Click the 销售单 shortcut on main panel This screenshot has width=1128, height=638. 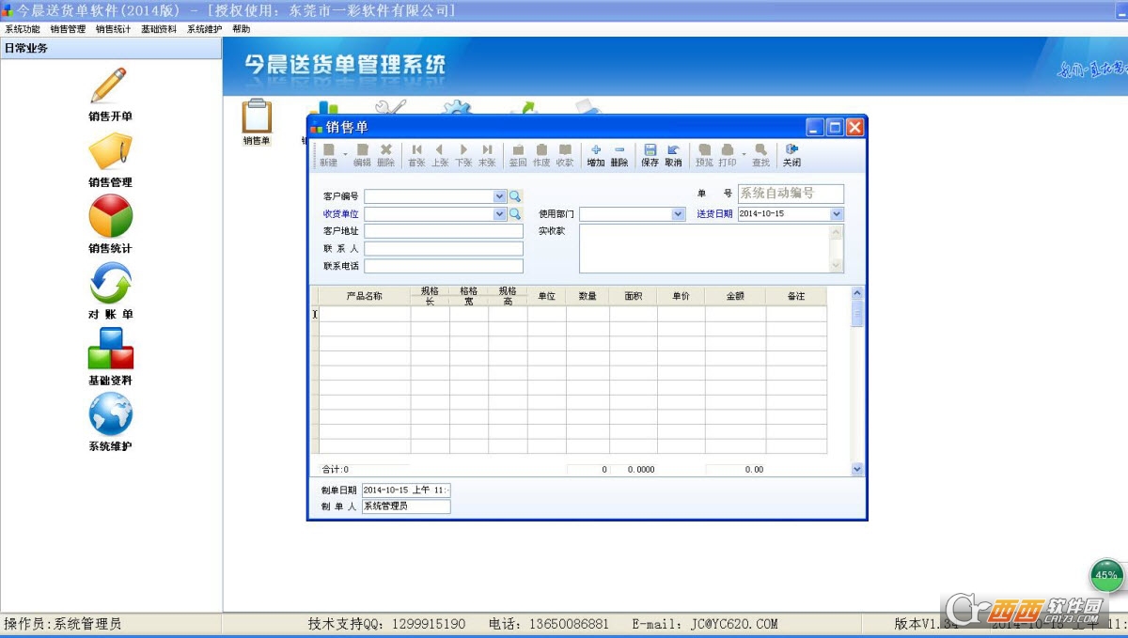pyautogui.click(x=257, y=122)
